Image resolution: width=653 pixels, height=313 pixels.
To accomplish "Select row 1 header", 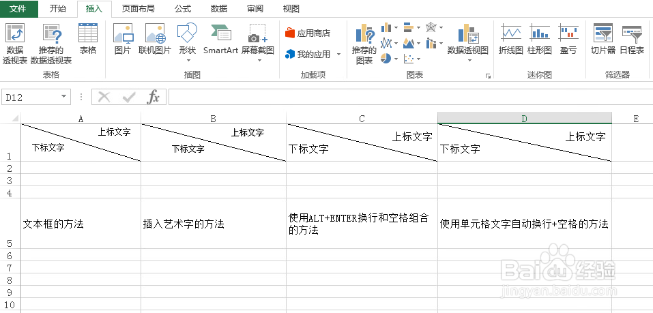I will [x=10, y=143].
